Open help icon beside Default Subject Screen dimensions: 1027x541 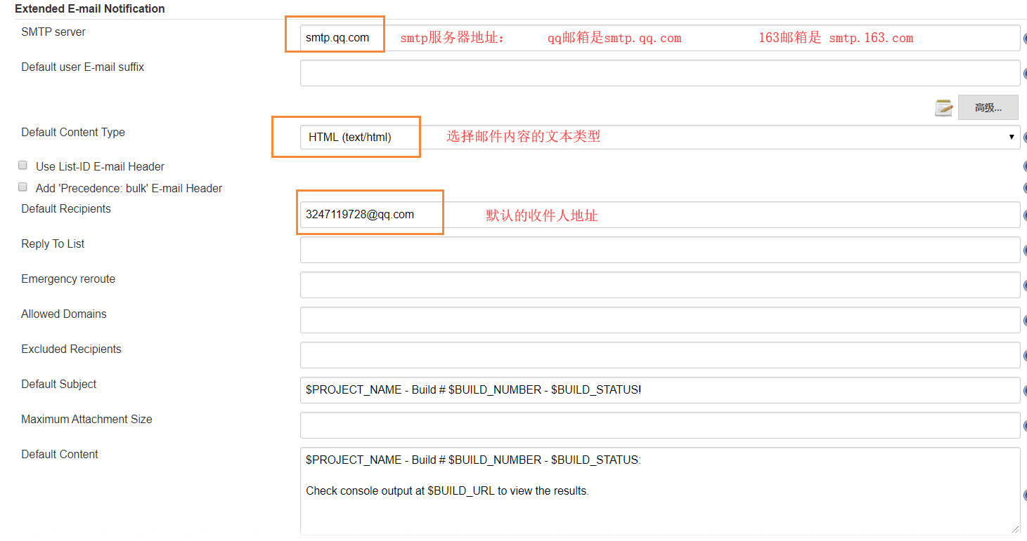tap(1024, 391)
